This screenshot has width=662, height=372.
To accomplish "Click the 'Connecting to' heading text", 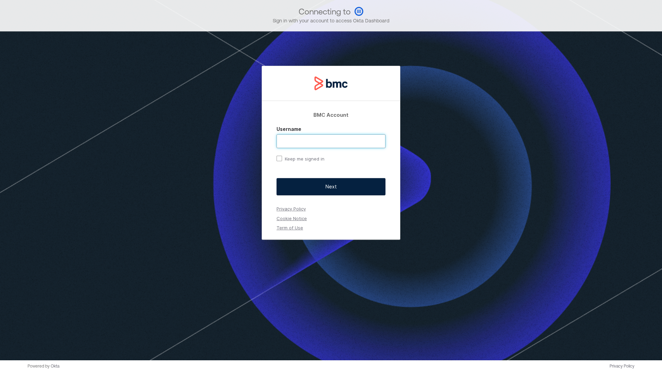I will (x=324, y=12).
